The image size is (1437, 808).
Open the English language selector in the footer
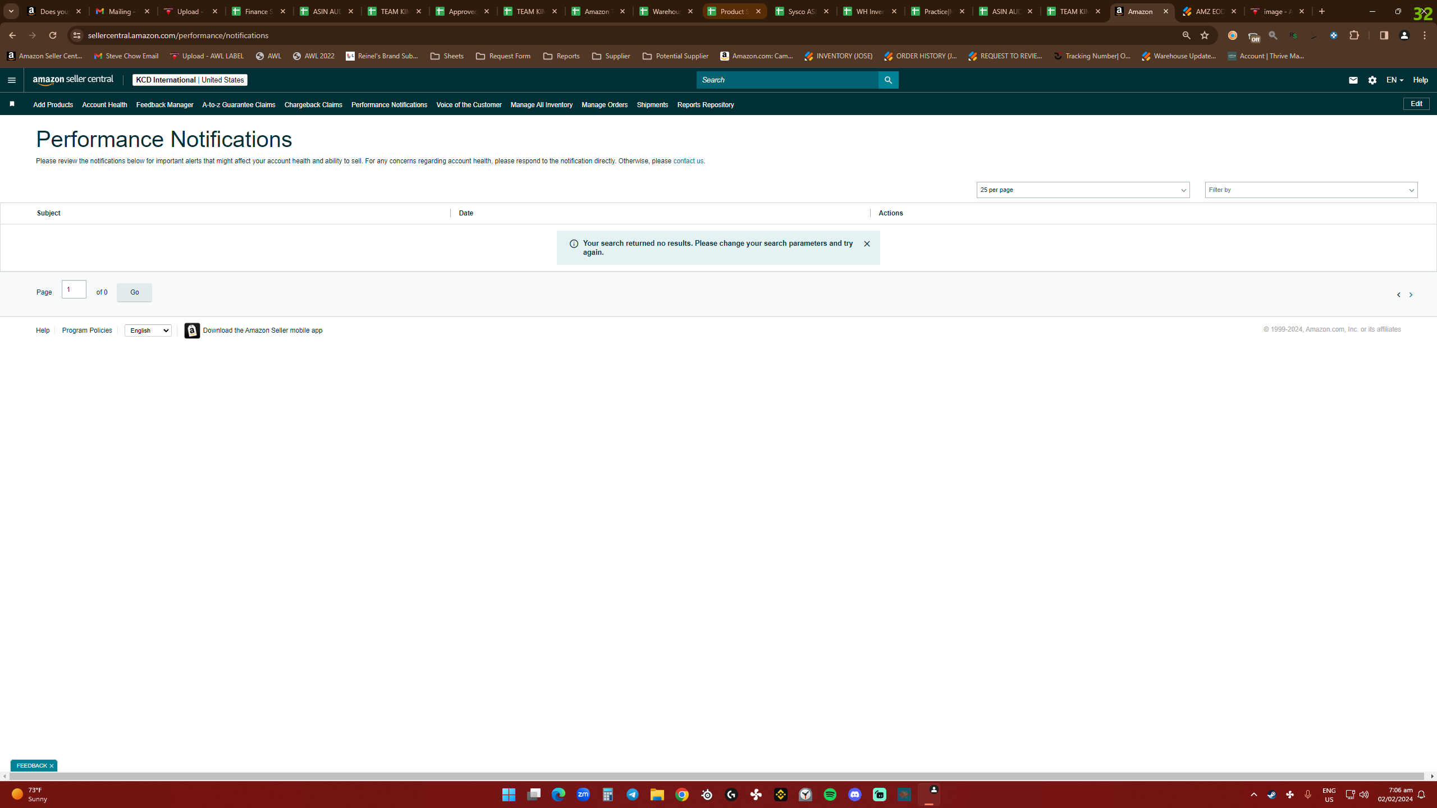click(x=148, y=330)
